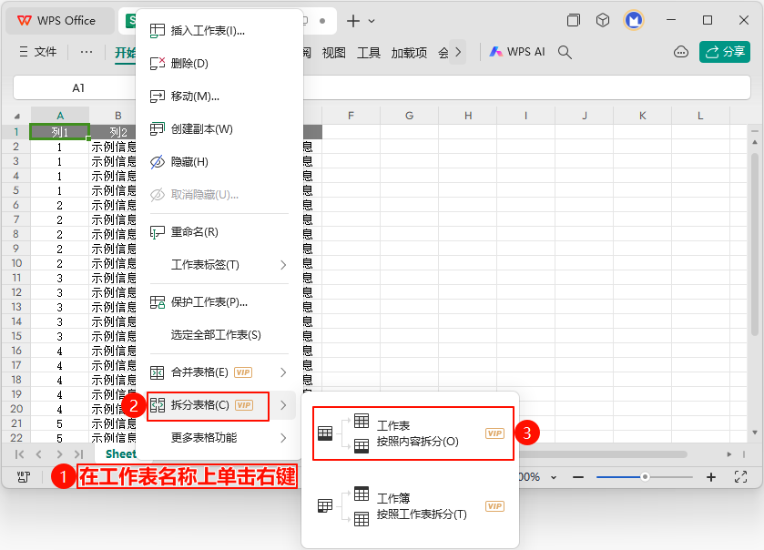
Task: Click the cloud sync icon
Action: [x=680, y=53]
